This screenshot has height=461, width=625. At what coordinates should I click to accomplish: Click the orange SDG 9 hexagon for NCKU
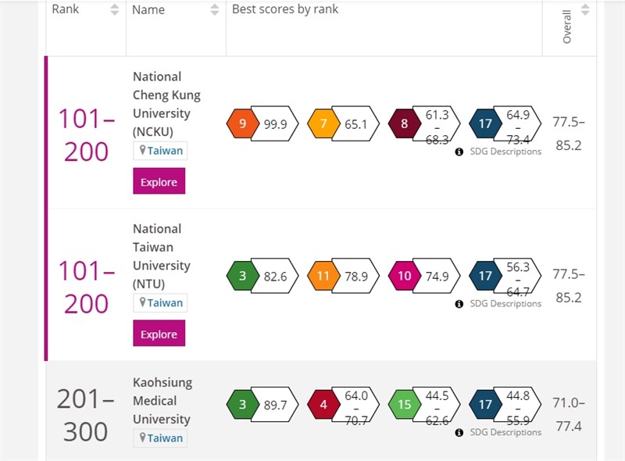pyautogui.click(x=242, y=123)
